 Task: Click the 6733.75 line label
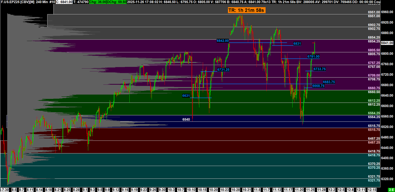coord(320,69)
